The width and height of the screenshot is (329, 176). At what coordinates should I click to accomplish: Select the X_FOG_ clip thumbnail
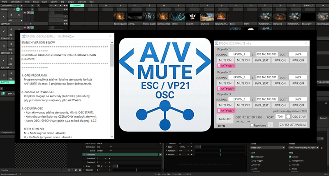(135, 17)
